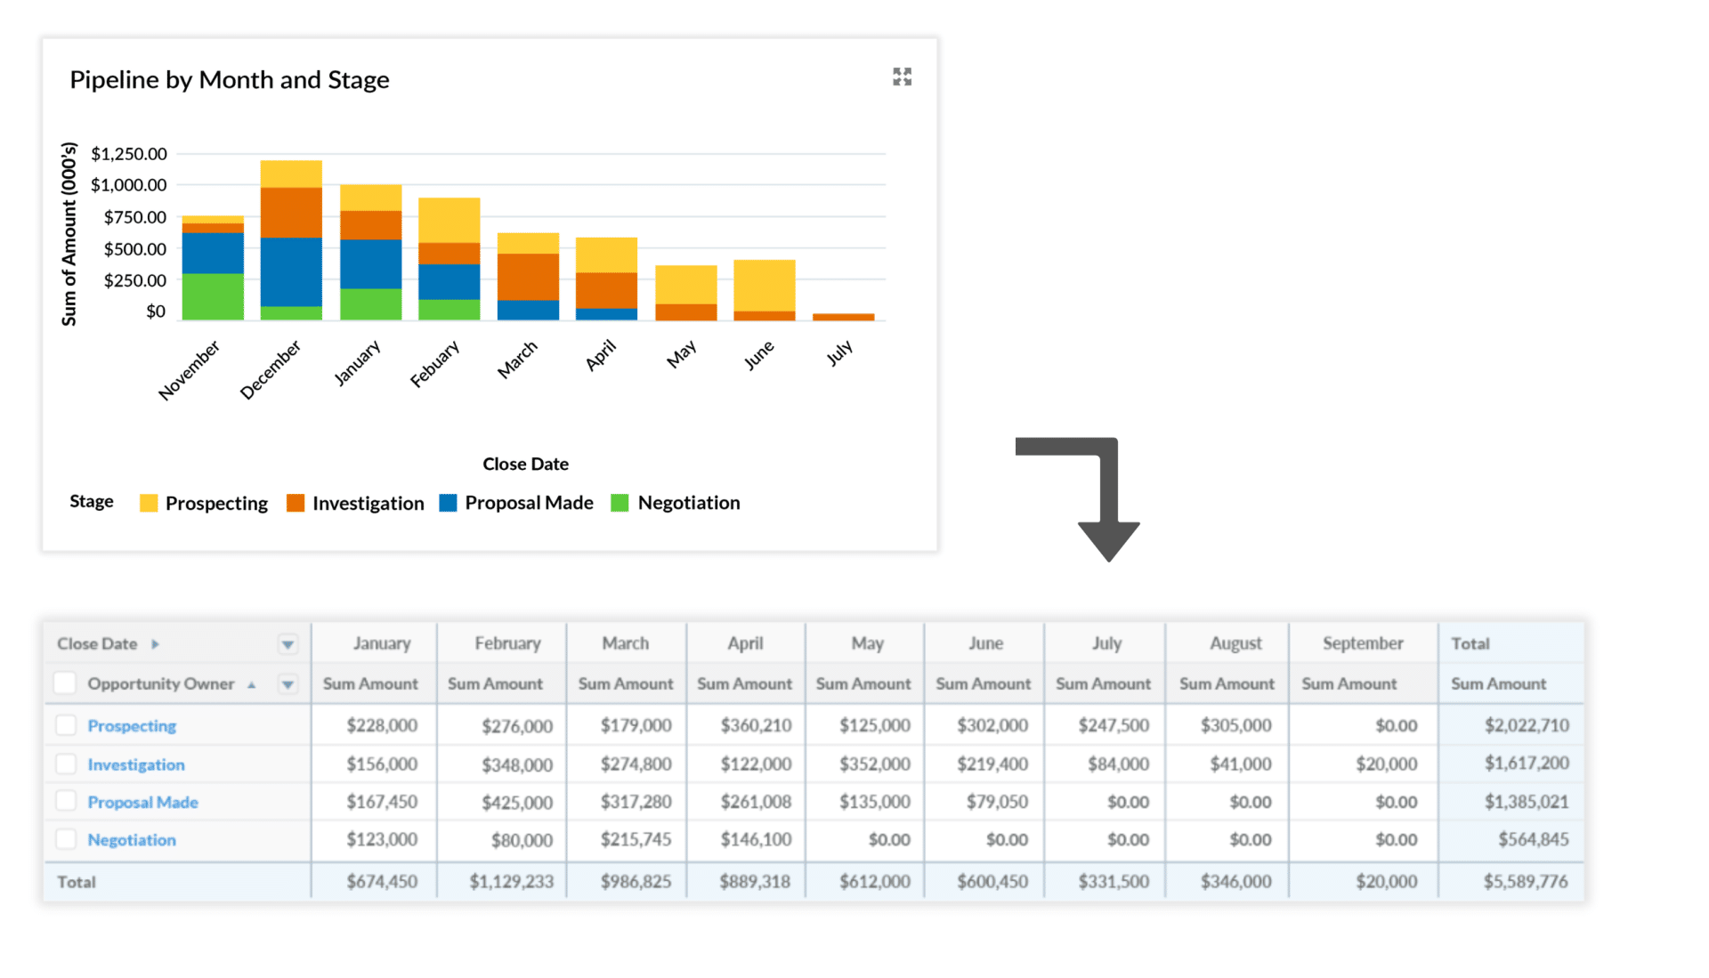The image size is (1709, 978).
Task: Open the Prospecting stage link
Action: [x=131, y=725]
